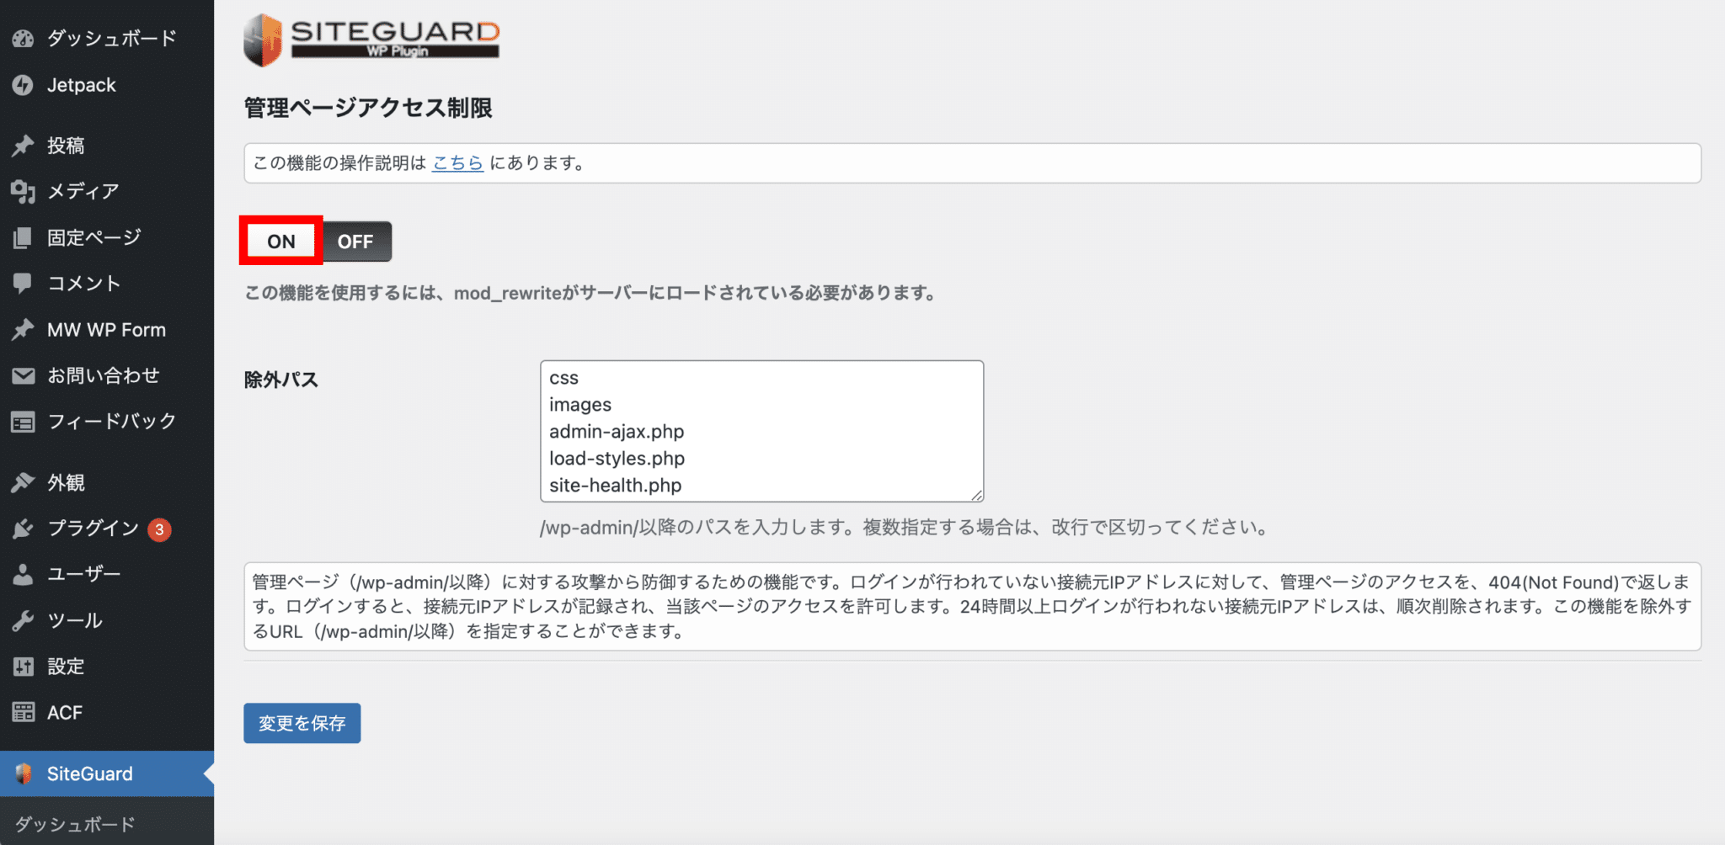The height and width of the screenshot is (845, 1725).
Task: Select the 外観 (Appearance) icon
Action: tap(23, 481)
